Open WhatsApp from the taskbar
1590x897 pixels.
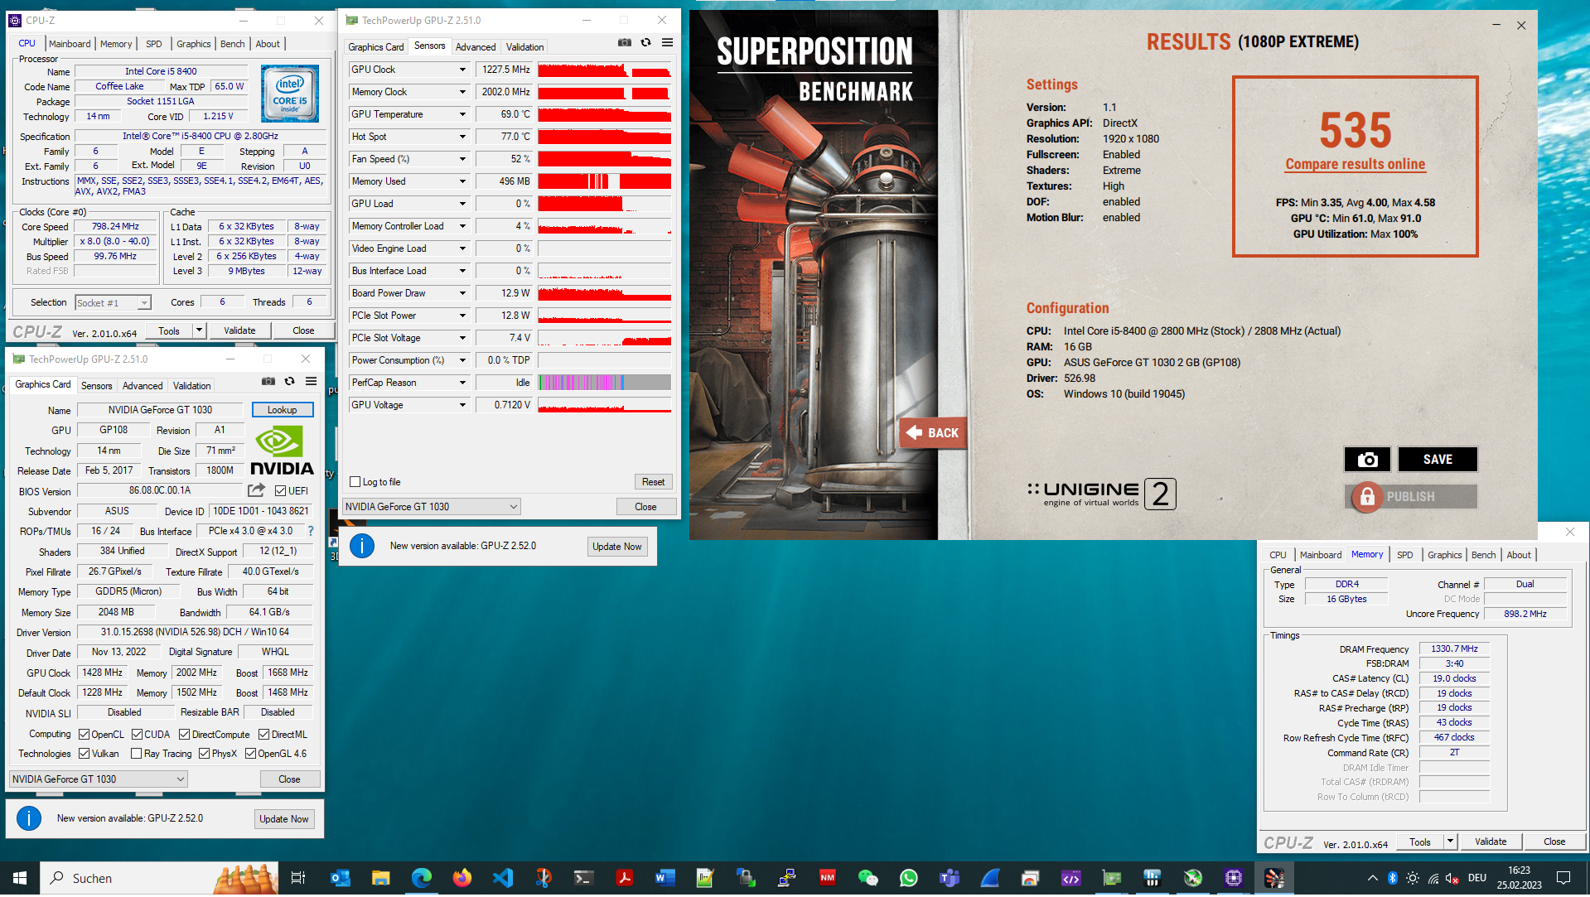[908, 878]
